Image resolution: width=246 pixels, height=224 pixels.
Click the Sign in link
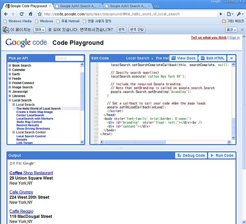coord(234,38)
